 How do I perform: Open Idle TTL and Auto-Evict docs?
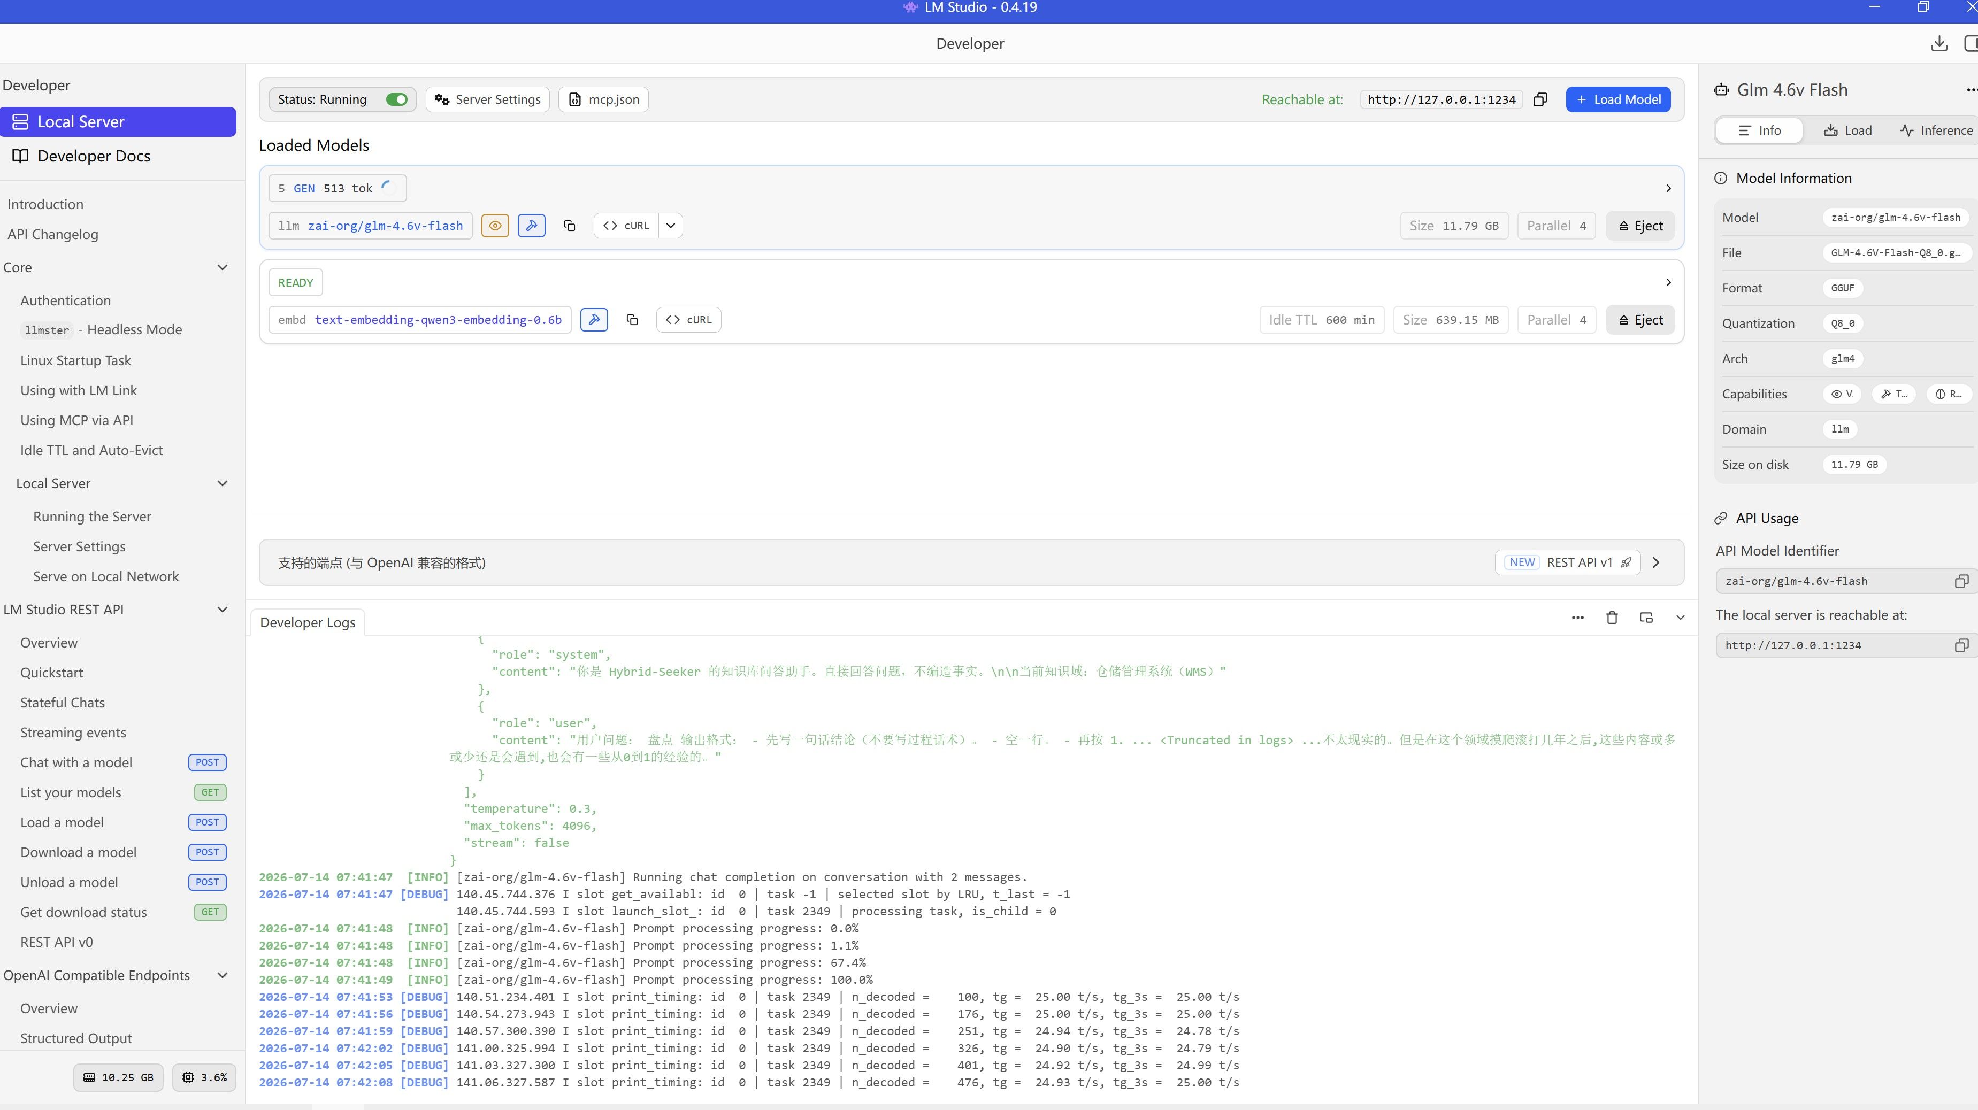tap(91, 451)
